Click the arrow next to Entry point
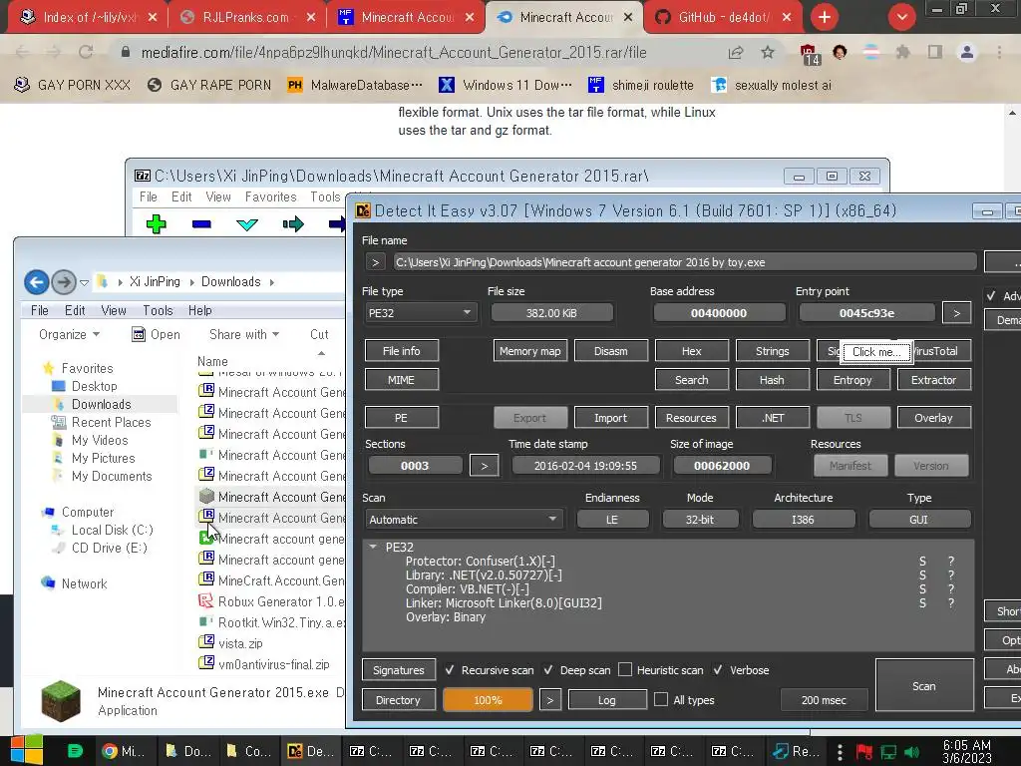Screen dimensions: 1021x766 [x=956, y=313]
